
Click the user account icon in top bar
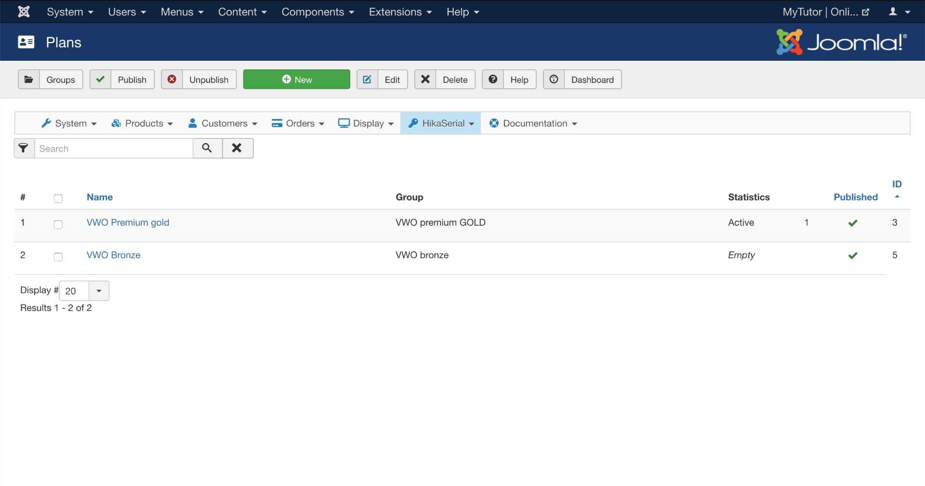[893, 12]
